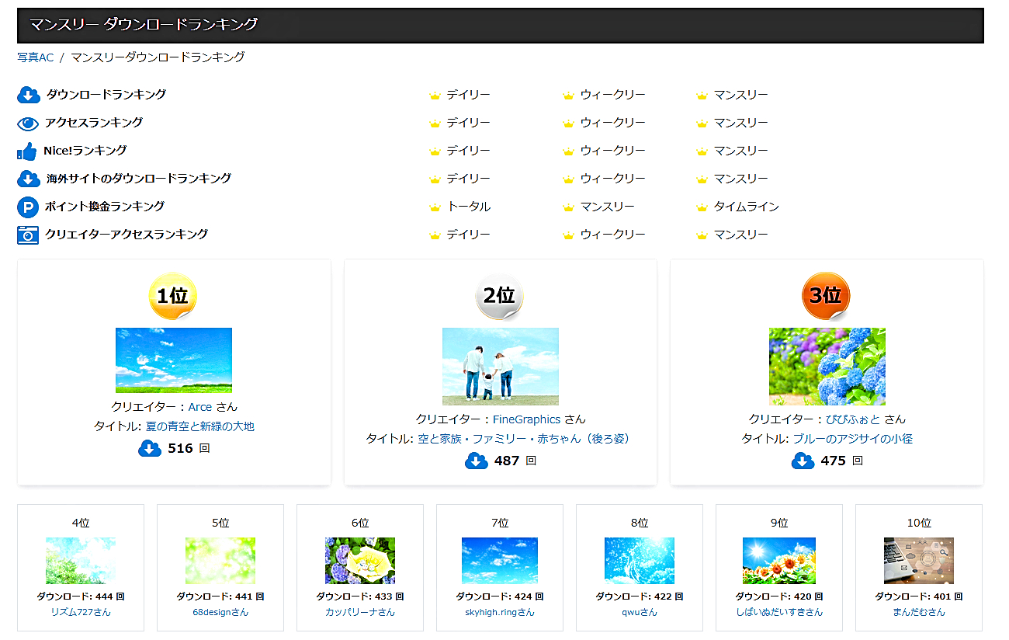The height and width of the screenshot is (640, 1009).
Task: Open the 5位 green bokeh thumbnail
Action: click(220, 561)
